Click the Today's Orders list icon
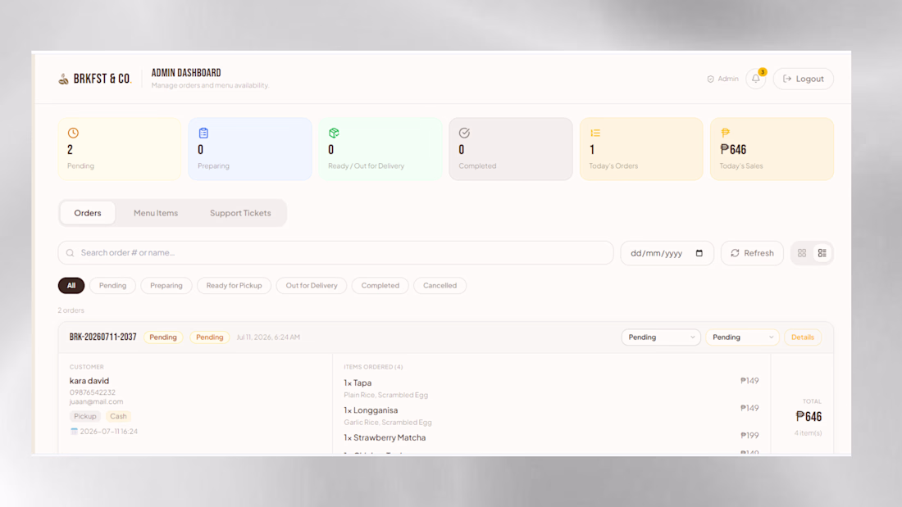 (x=594, y=133)
